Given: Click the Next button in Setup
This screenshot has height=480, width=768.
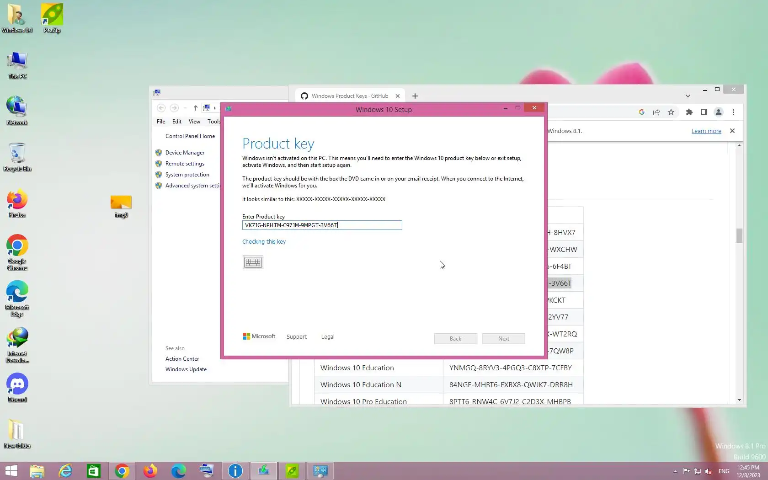Looking at the screenshot, I should (503, 339).
